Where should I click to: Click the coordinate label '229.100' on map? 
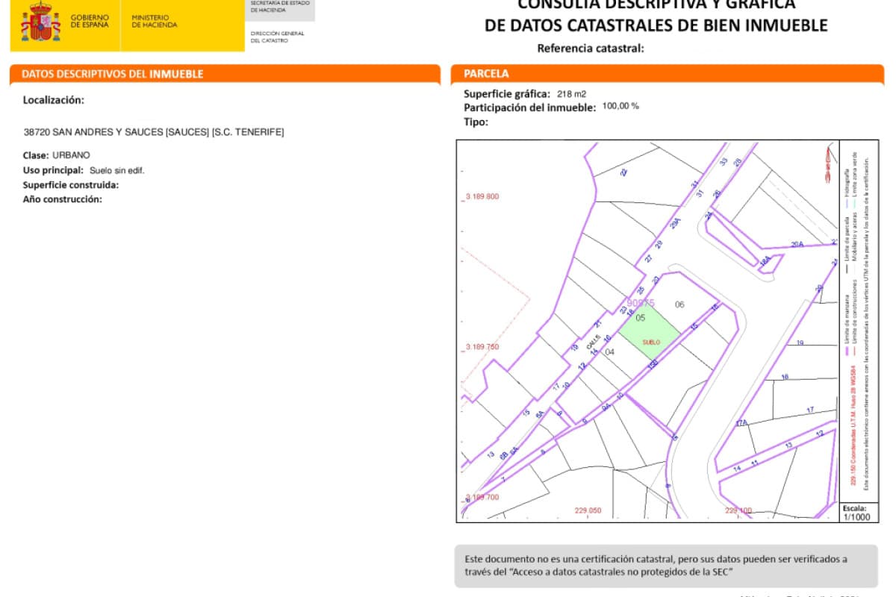738,511
